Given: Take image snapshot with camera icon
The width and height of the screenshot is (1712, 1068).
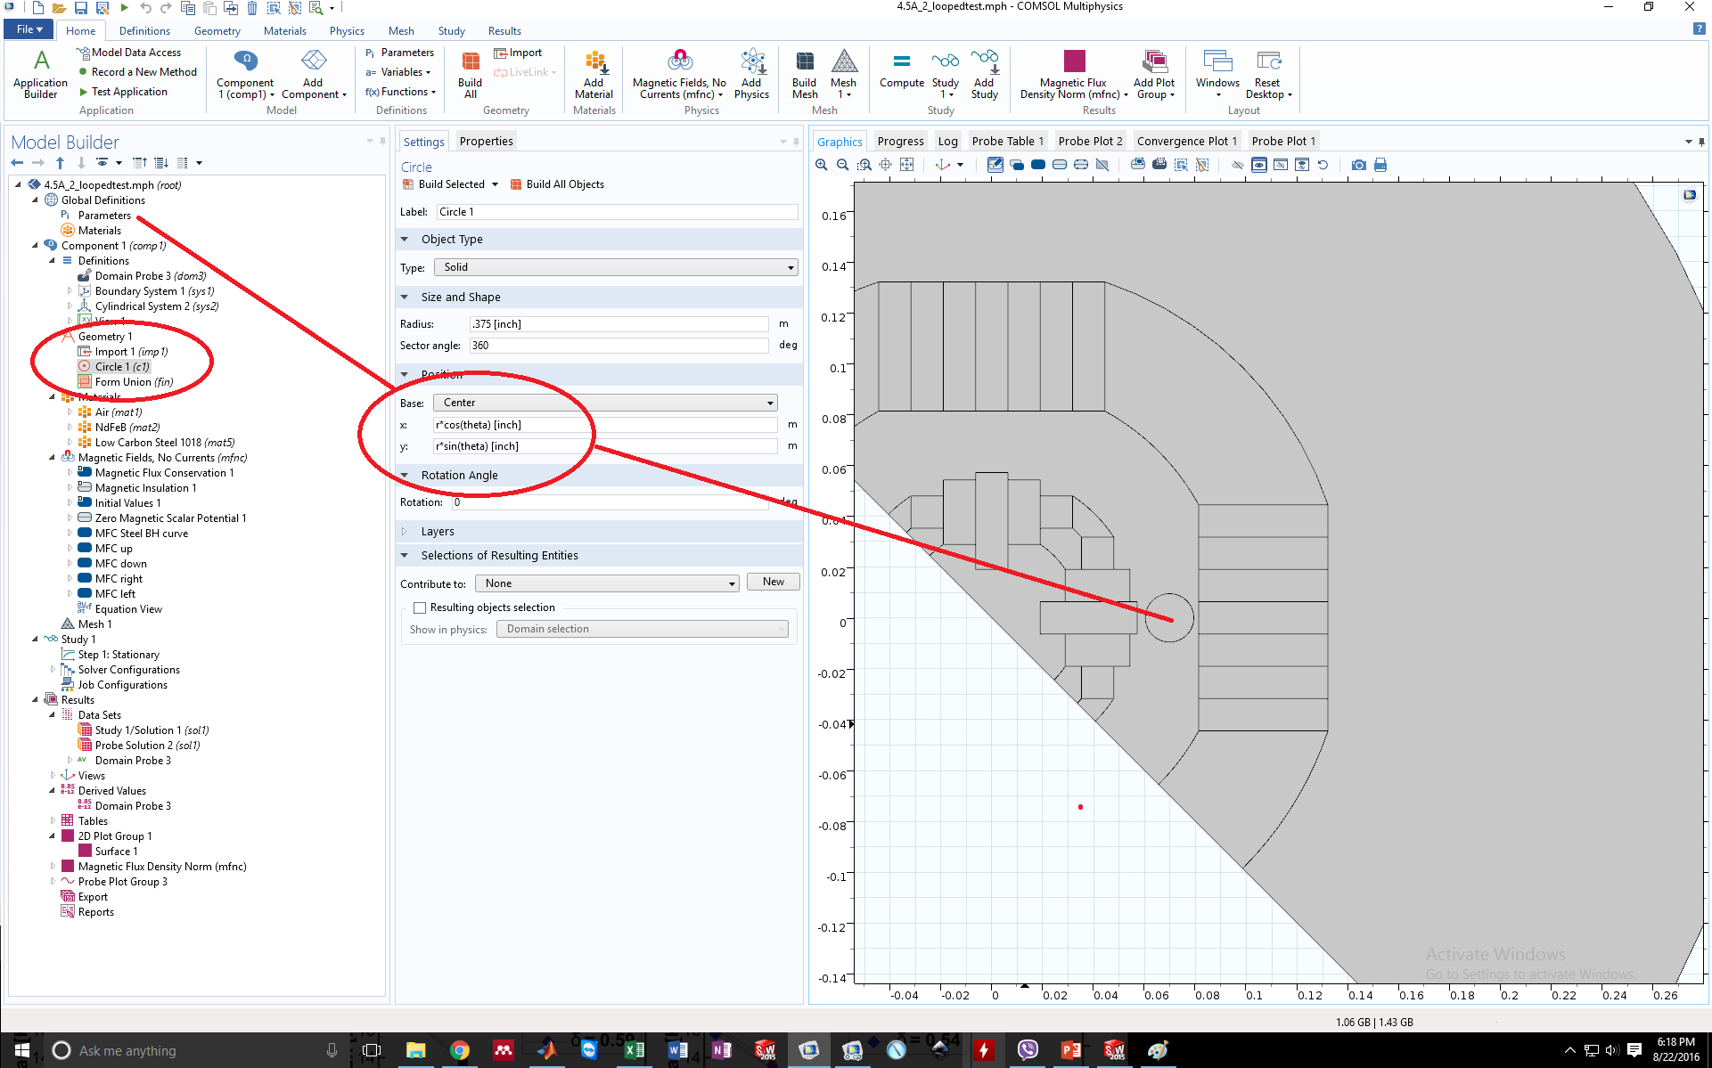Looking at the screenshot, I should 1358,165.
